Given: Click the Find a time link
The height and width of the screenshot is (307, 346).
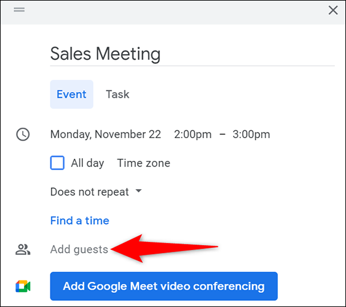Looking at the screenshot, I should pos(80,220).
